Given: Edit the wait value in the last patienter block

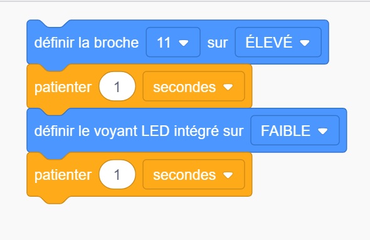Looking at the screenshot, I should (117, 174).
